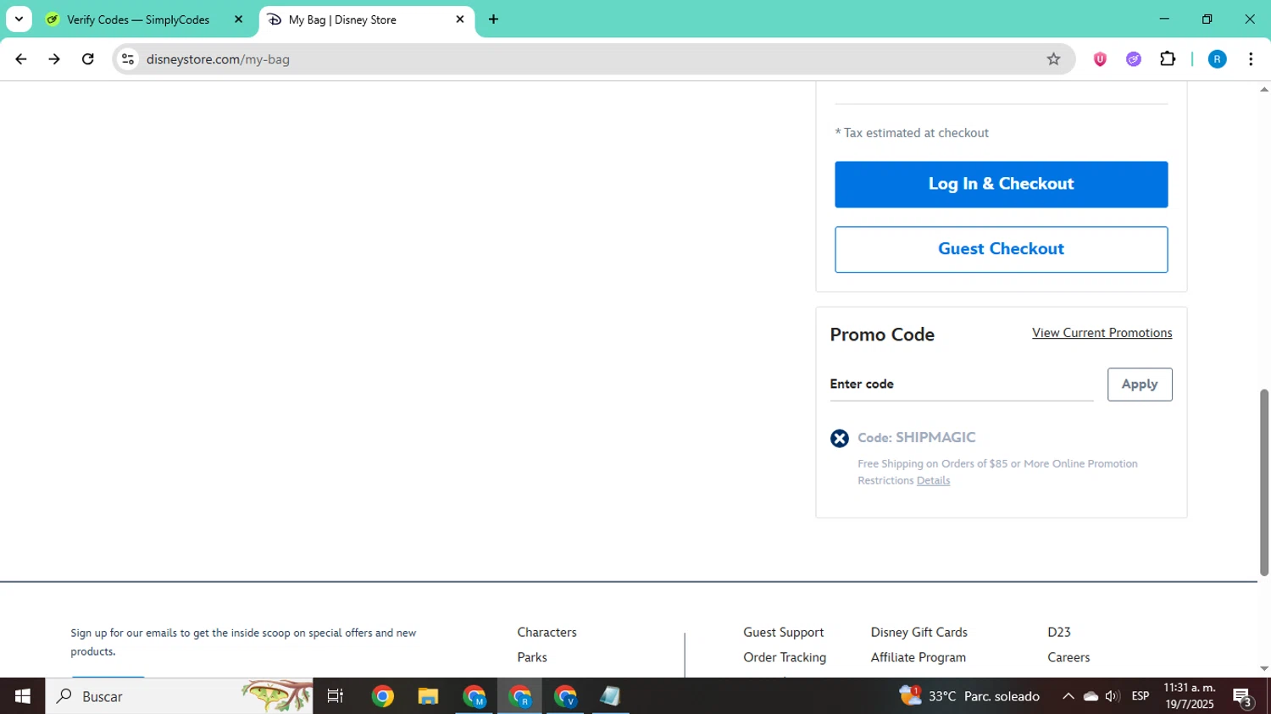Open the Chrome profile avatar R
1271x714 pixels.
1217,59
